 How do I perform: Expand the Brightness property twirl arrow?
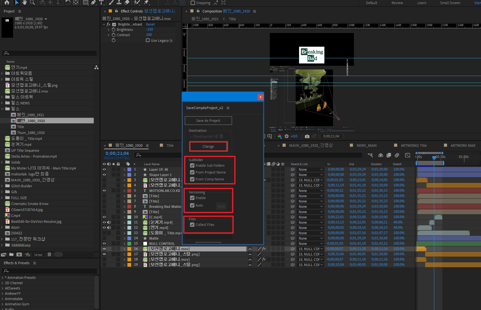108,30
